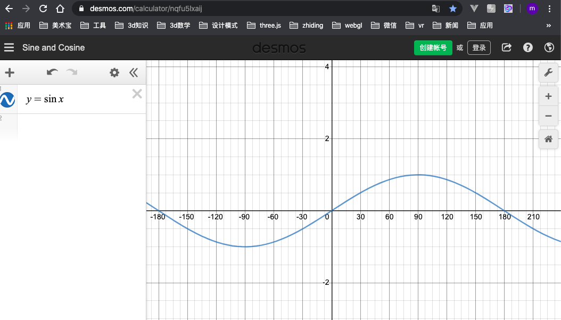Open the share graph icon
The height and width of the screenshot is (320, 561).
[x=506, y=47]
